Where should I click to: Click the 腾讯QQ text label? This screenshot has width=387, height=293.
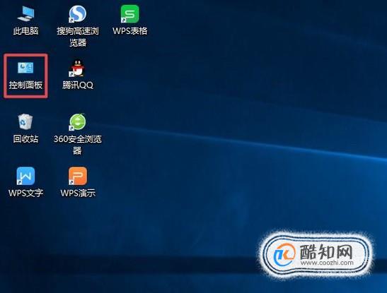tap(78, 85)
